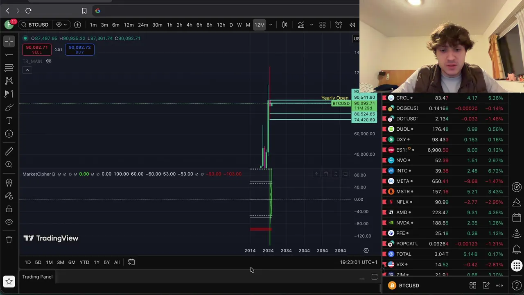Set date range to YTD
Image resolution: width=524 pixels, height=295 pixels.
[84, 262]
